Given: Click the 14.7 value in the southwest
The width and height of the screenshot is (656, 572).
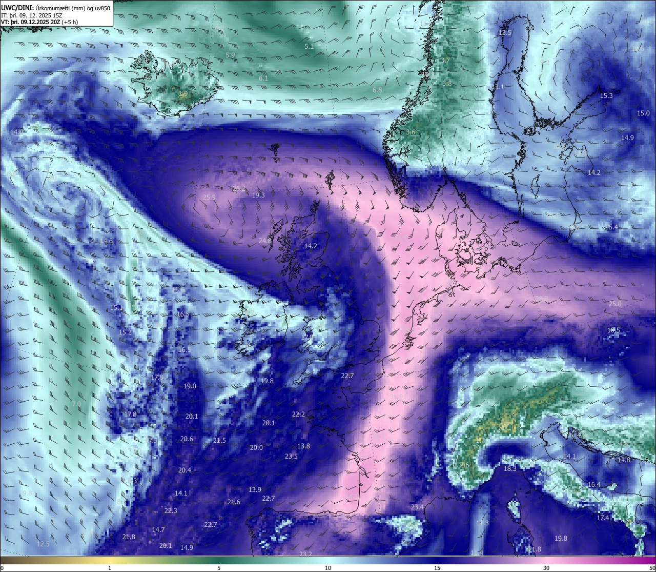Looking at the screenshot, I should pos(158,529).
